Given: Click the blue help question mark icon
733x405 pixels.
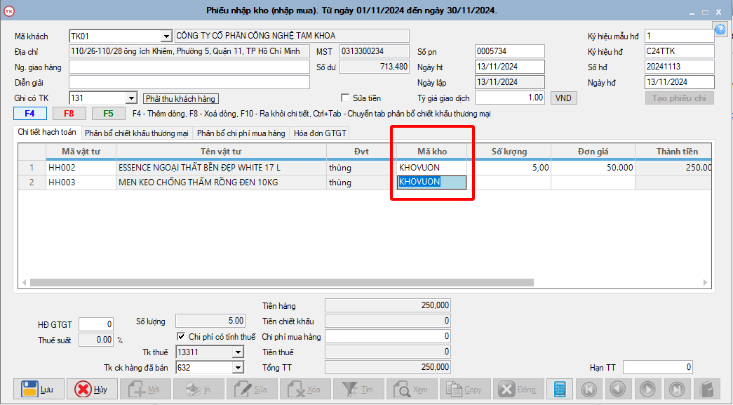Looking at the screenshot, I should click(x=720, y=29).
